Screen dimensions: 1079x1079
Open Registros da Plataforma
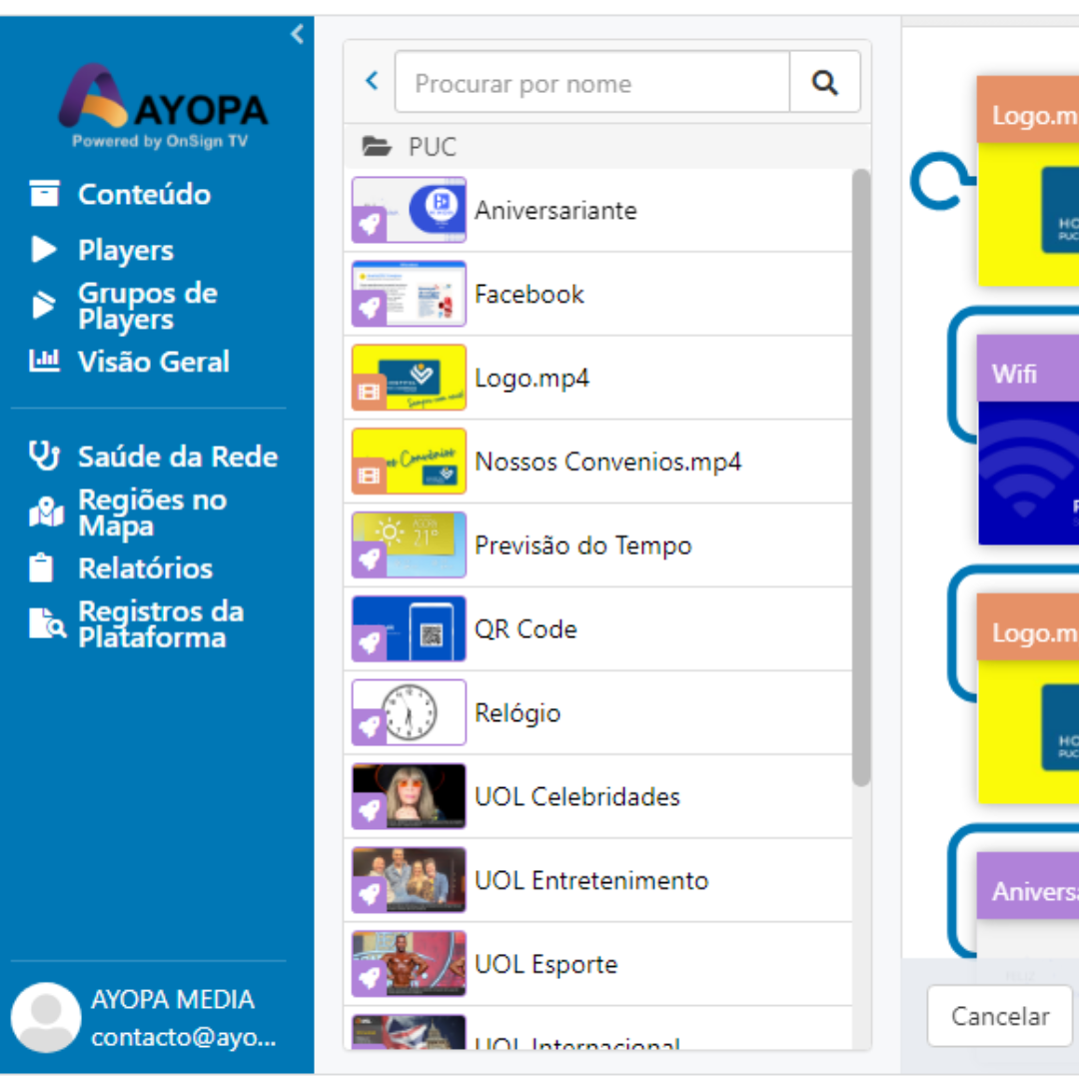pyautogui.click(x=161, y=624)
